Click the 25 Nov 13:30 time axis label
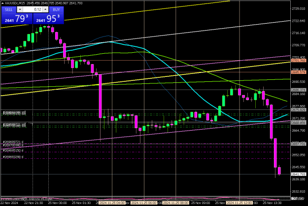The image size is (308, 206). 272,203
